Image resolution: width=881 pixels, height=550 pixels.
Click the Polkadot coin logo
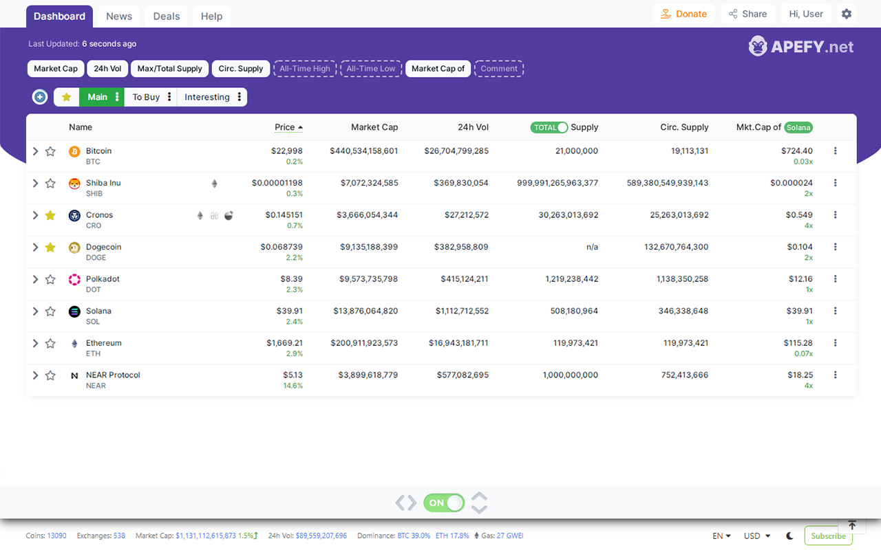(x=74, y=280)
